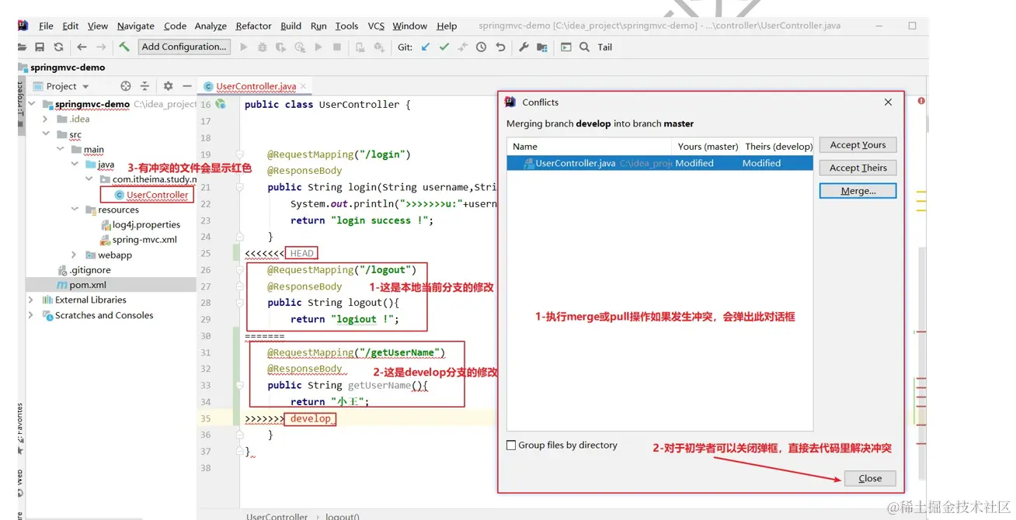Open the Navigate menu
Viewport: 1016px width, 520px height.
136,26
